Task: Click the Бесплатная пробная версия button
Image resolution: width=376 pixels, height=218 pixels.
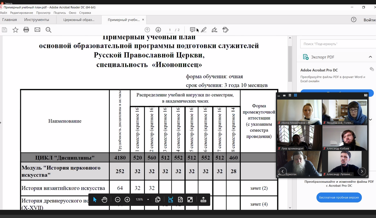Action: pos(339,197)
